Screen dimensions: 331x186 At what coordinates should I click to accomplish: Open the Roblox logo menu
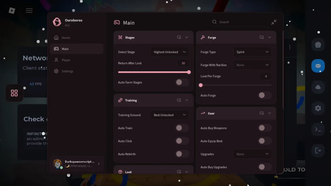[12, 11]
